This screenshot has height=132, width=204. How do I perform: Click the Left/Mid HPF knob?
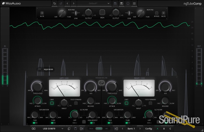75,115
